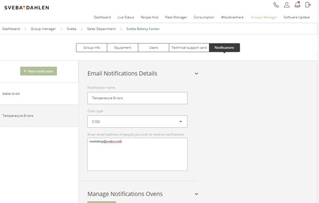Open the Consumption page

click(204, 17)
